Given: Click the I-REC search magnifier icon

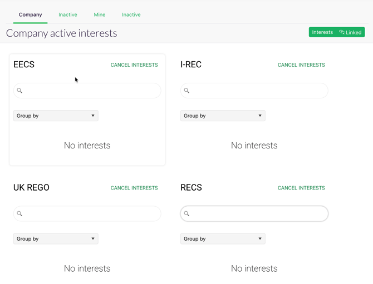Looking at the screenshot, I should [x=186, y=91].
